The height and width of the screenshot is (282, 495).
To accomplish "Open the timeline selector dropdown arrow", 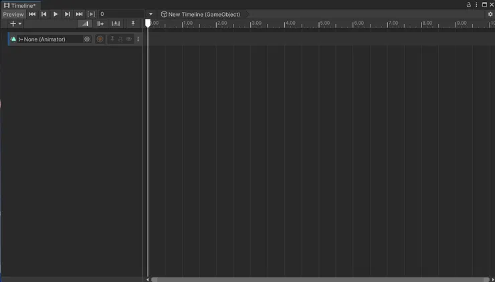I will [x=151, y=14].
